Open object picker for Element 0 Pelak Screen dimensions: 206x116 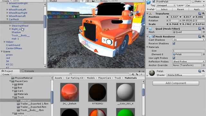click(204, 54)
